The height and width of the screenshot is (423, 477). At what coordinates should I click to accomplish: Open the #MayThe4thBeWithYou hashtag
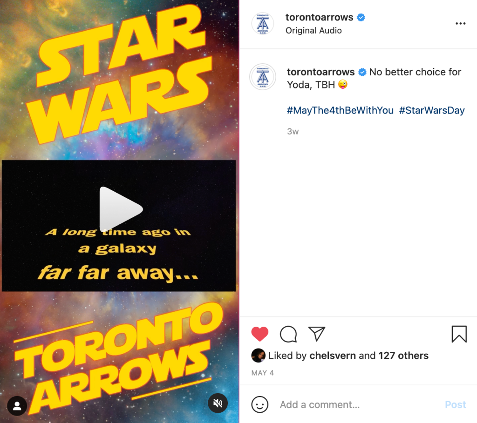(x=340, y=110)
